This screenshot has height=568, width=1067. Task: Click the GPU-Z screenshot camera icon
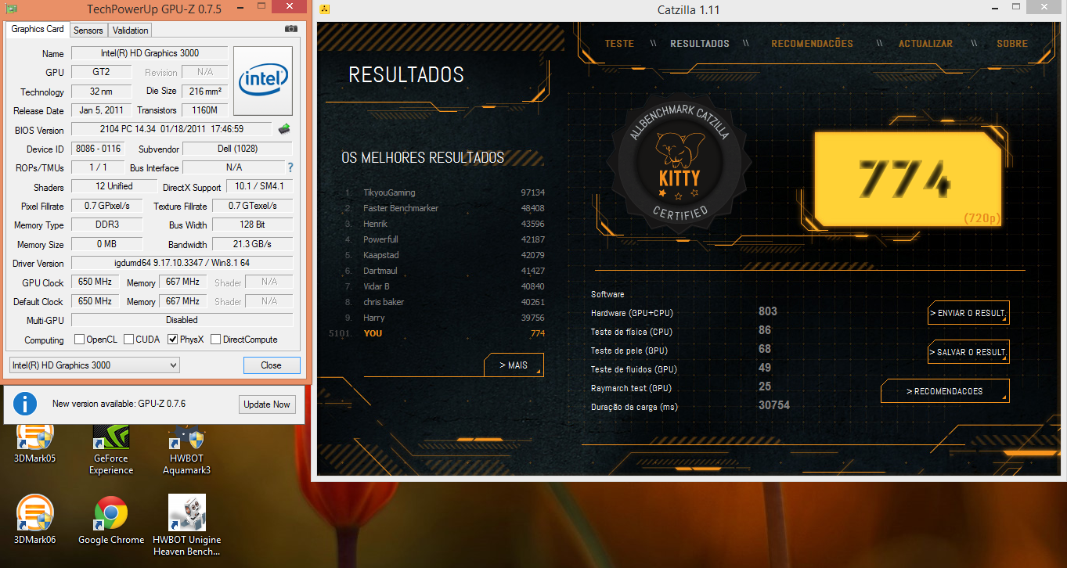pyautogui.click(x=291, y=29)
